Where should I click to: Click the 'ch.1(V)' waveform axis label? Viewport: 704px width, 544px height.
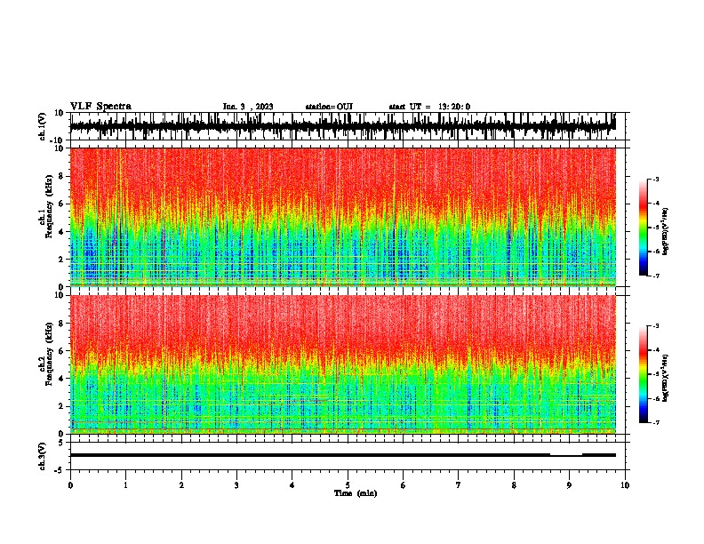[x=44, y=128]
